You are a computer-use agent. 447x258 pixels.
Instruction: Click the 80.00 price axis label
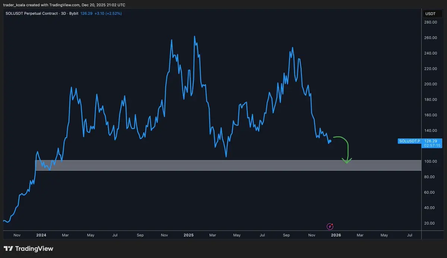pos(429,177)
